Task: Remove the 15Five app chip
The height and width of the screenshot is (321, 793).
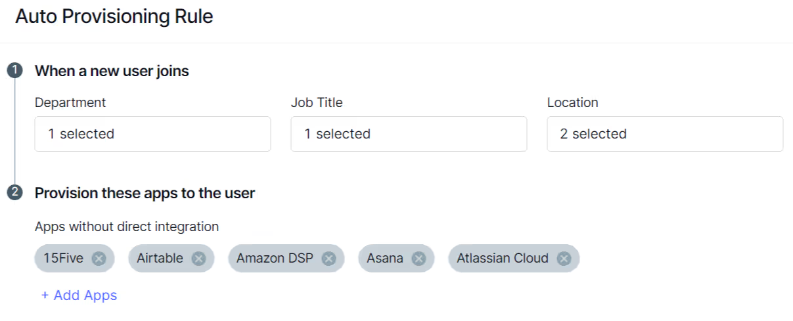Action: pos(99,259)
